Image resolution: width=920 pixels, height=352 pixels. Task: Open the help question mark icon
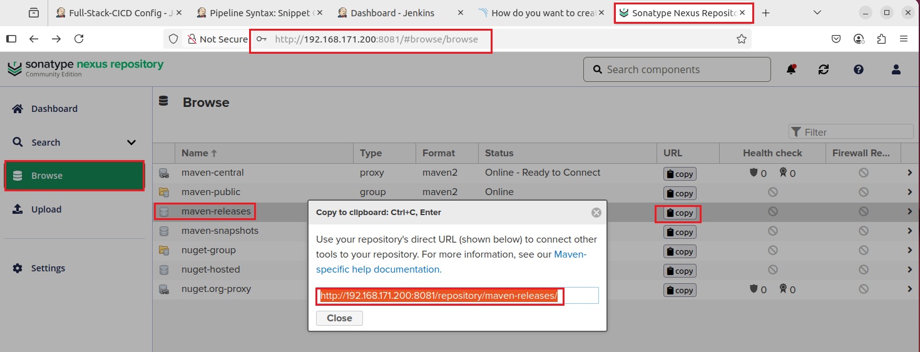tap(859, 69)
